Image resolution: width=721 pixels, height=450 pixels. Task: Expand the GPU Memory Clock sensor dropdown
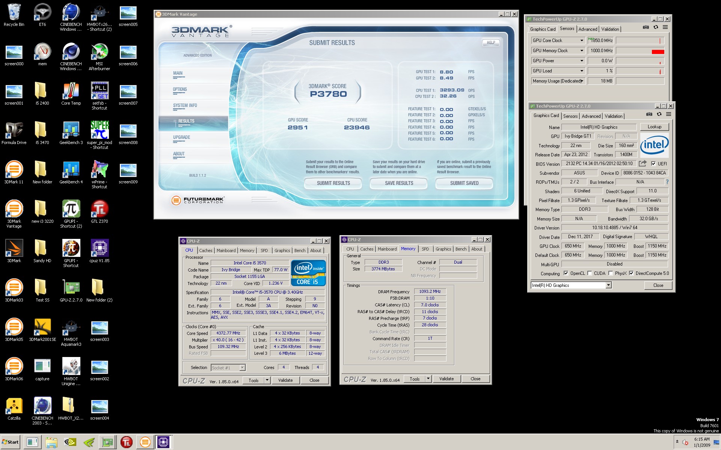coord(582,51)
